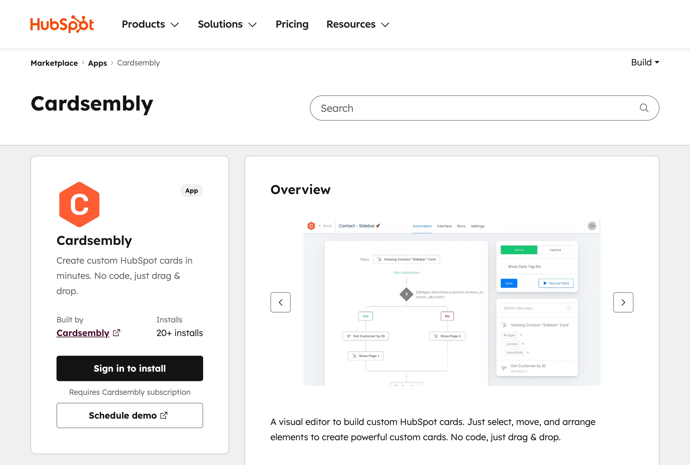This screenshot has height=465, width=690.
Task: Open the Build dropdown
Action: tap(645, 62)
